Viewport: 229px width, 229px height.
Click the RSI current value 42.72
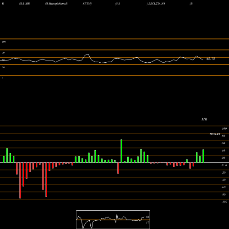pyautogui.click(x=211, y=59)
